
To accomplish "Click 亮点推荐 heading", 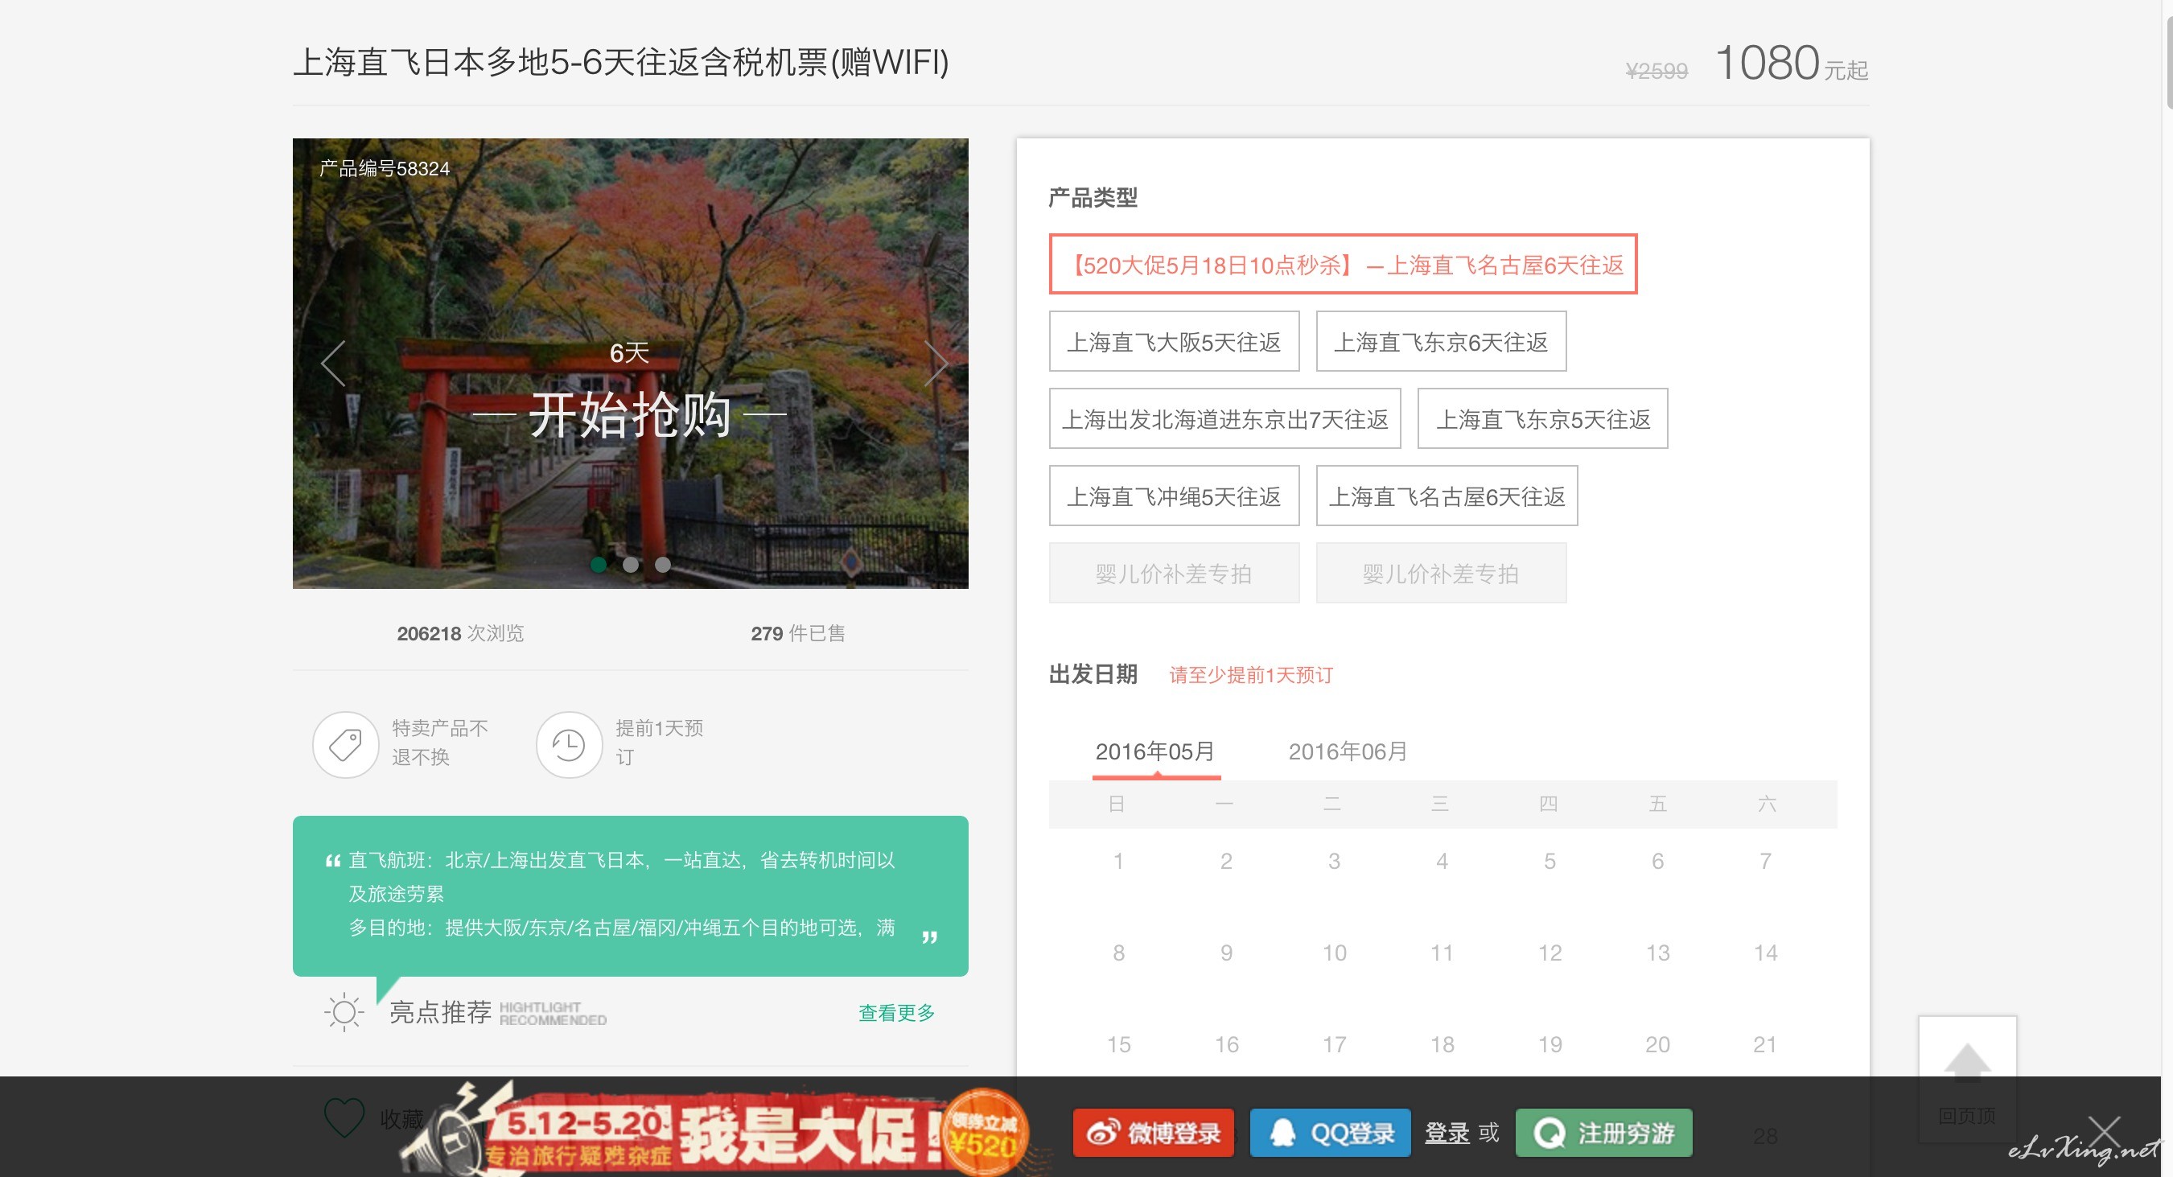I will click(x=439, y=1011).
